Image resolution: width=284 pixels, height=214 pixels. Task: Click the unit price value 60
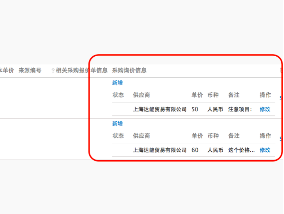point(195,150)
